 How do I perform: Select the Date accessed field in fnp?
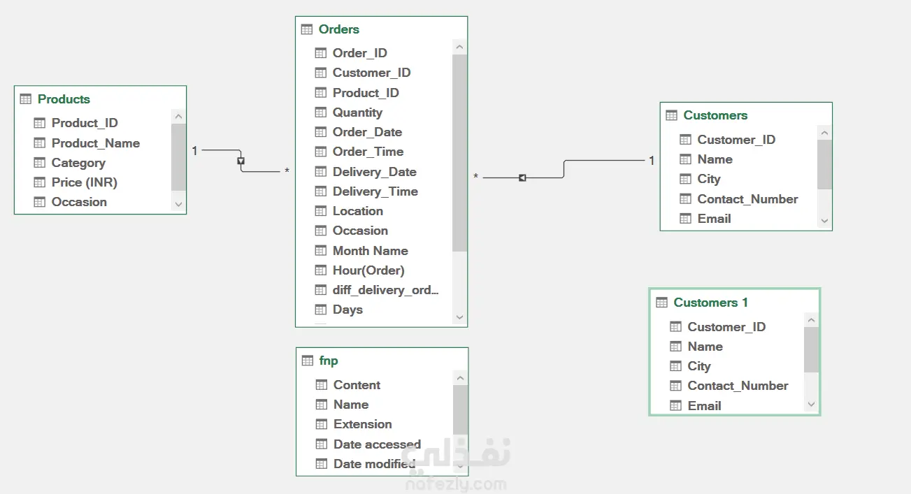click(375, 444)
